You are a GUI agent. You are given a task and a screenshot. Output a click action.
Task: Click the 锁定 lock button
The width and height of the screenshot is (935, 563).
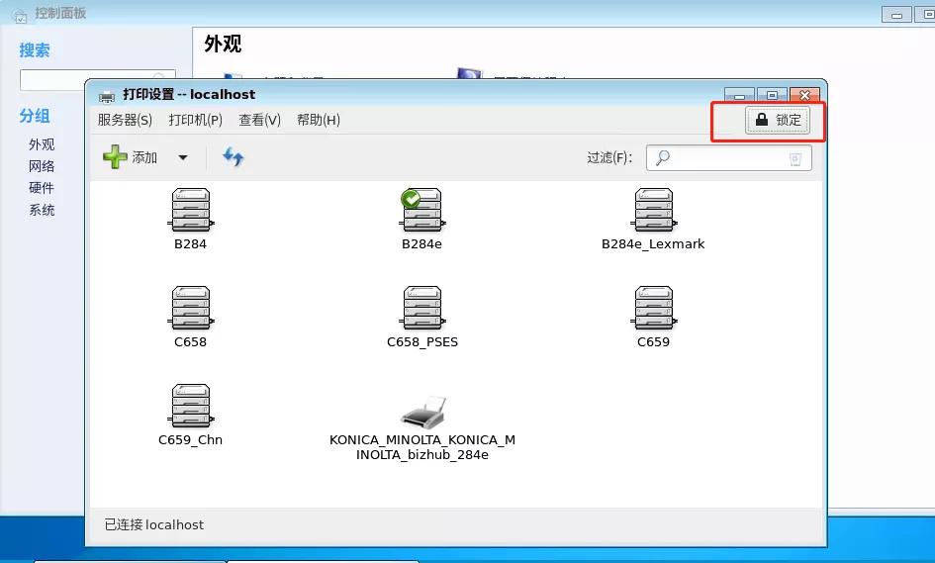click(778, 120)
